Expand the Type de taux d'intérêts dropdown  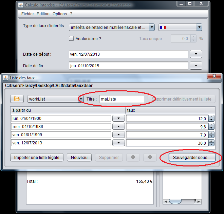pyautogui.click(x=152, y=27)
